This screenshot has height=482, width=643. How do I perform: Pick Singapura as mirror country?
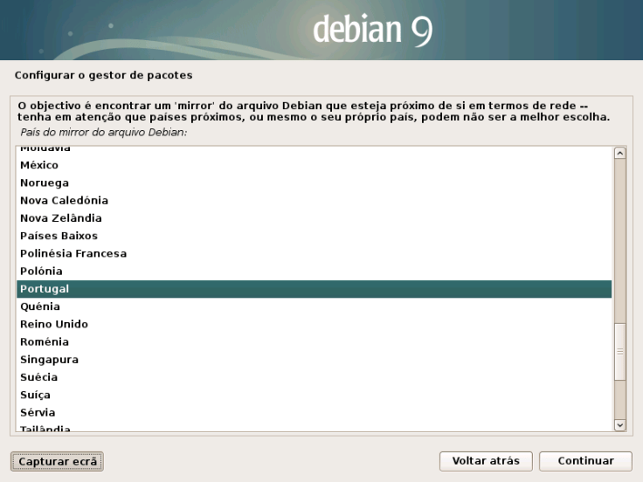pyautogui.click(x=49, y=359)
